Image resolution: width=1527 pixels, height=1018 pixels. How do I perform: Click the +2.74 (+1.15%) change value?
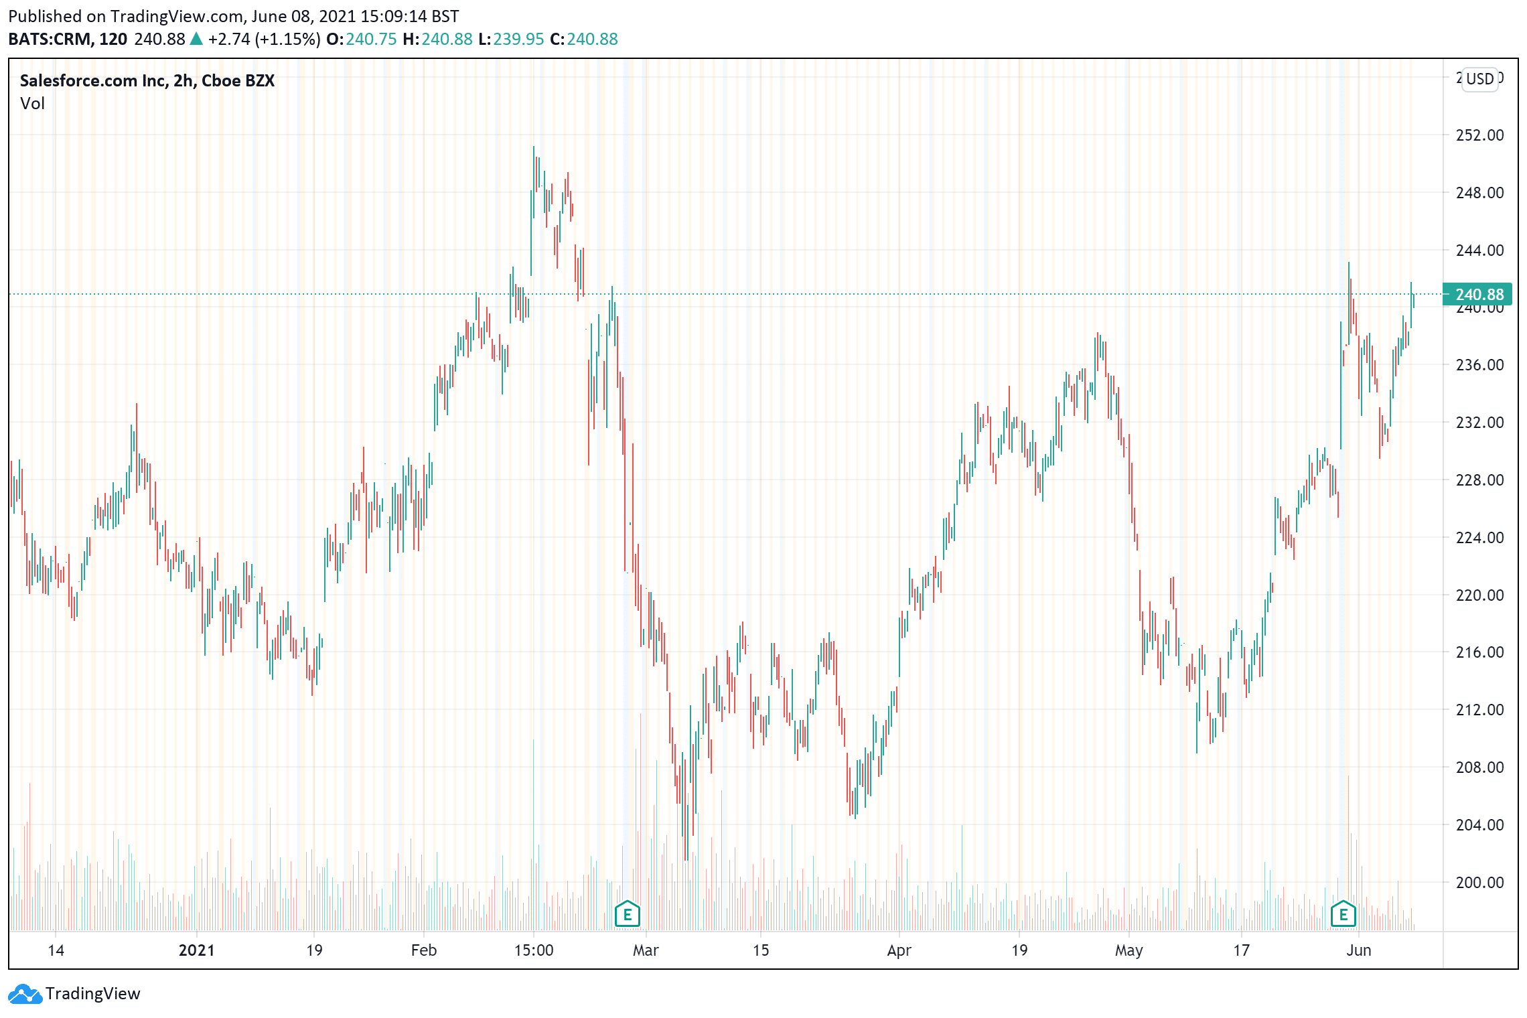[x=264, y=40]
